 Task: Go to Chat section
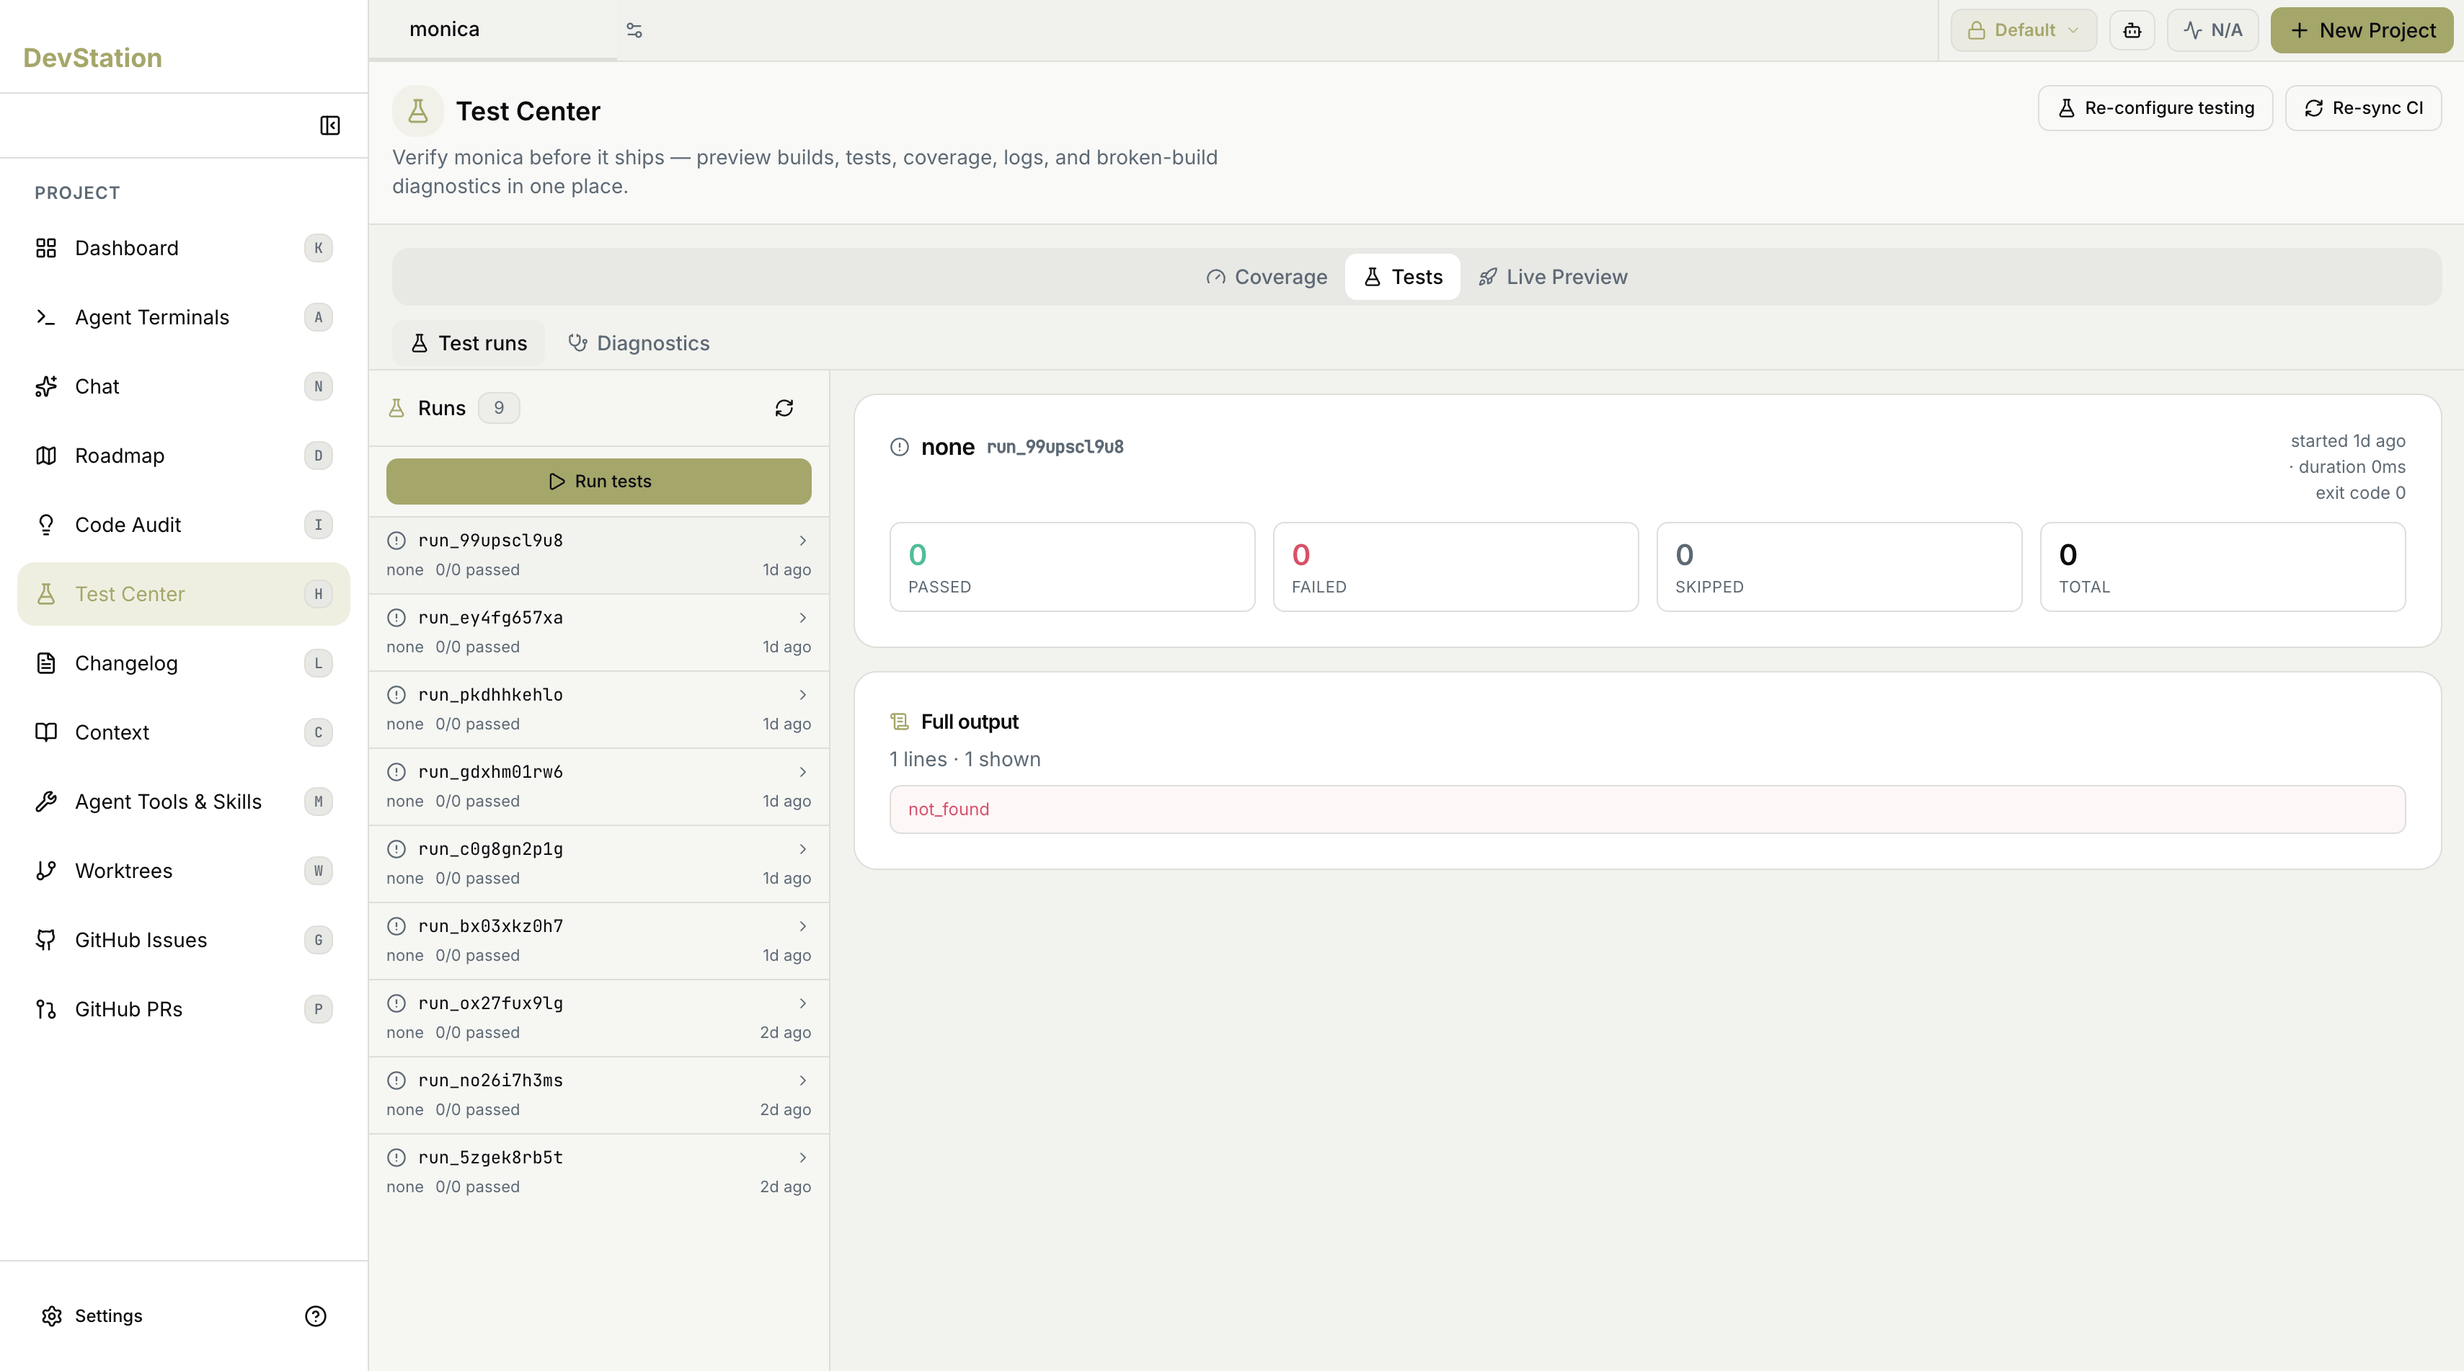coord(184,386)
